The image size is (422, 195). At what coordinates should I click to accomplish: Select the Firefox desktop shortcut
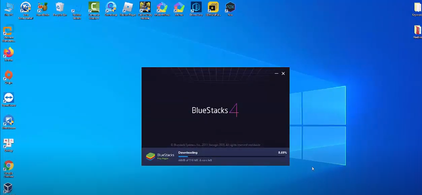(x=9, y=54)
